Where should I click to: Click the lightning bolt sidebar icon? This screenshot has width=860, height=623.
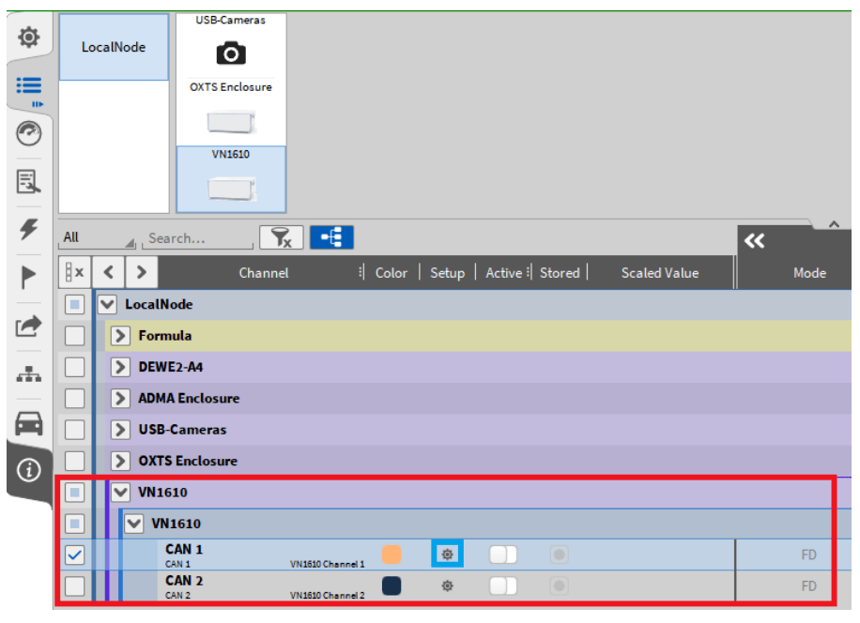click(29, 229)
